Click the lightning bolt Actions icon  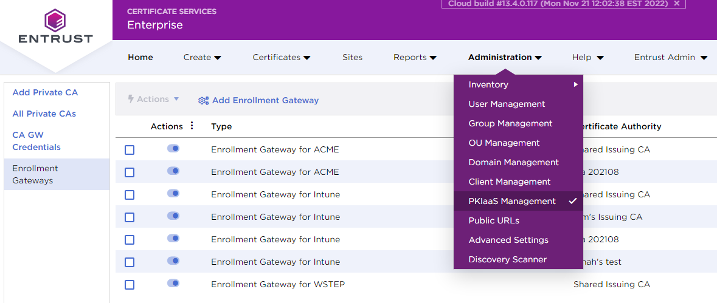(131, 99)
